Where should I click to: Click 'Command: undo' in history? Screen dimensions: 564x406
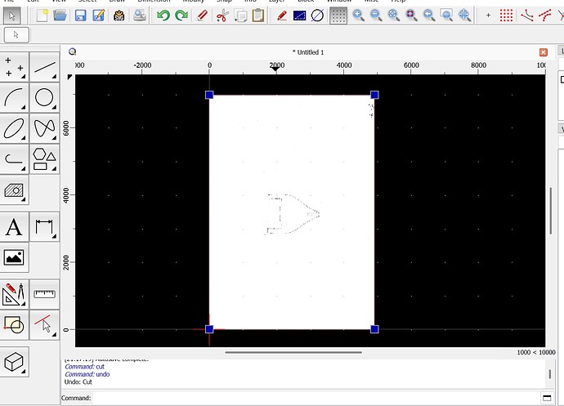87,374
